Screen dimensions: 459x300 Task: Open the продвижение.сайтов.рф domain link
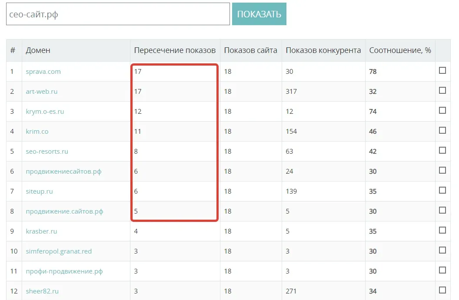(64, 211)
